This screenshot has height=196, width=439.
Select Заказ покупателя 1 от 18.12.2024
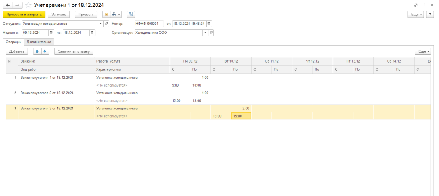tap(47, 78)
